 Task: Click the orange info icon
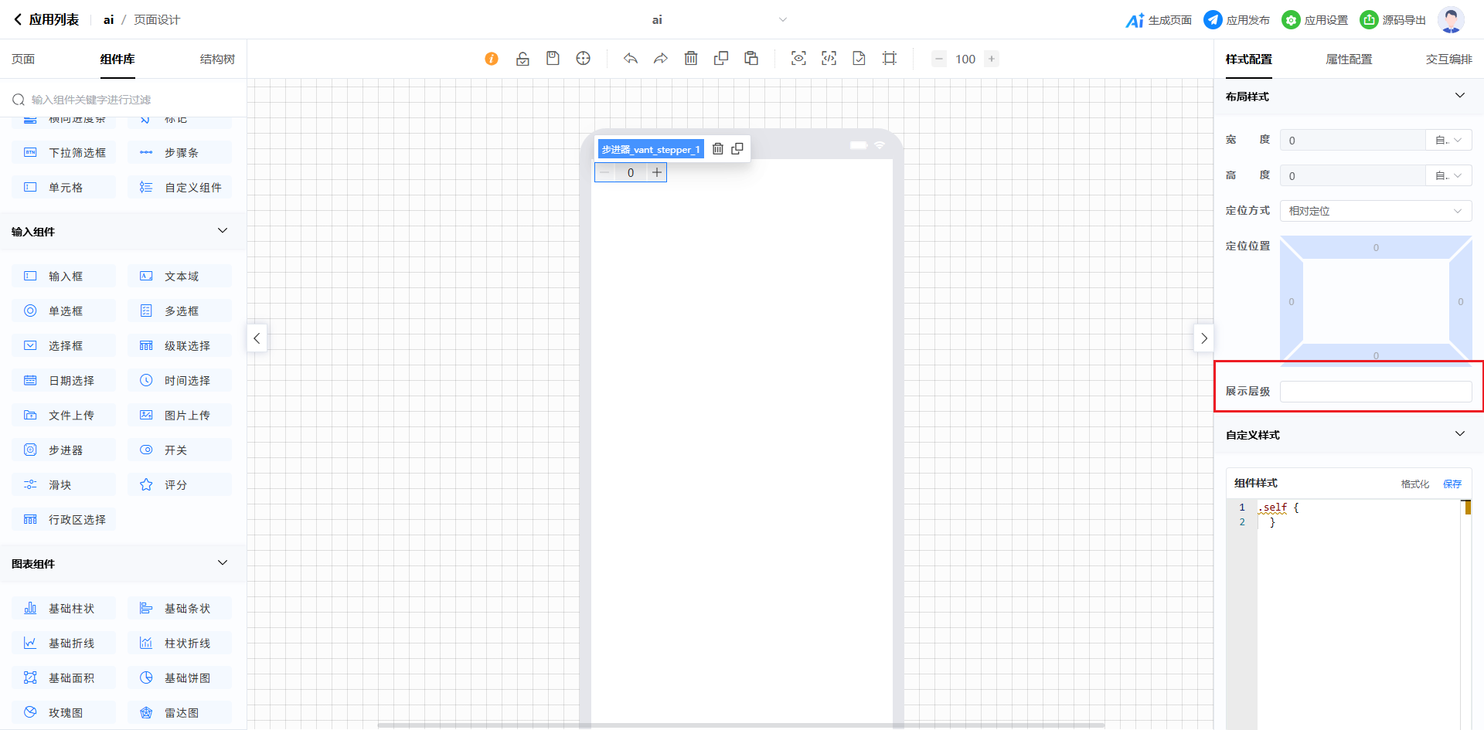(x=492, y=59)
